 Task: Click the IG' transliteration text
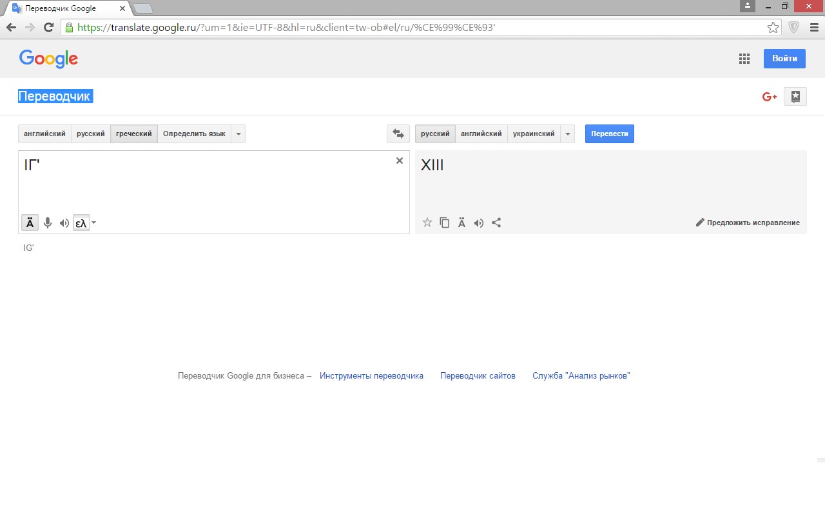28,248
